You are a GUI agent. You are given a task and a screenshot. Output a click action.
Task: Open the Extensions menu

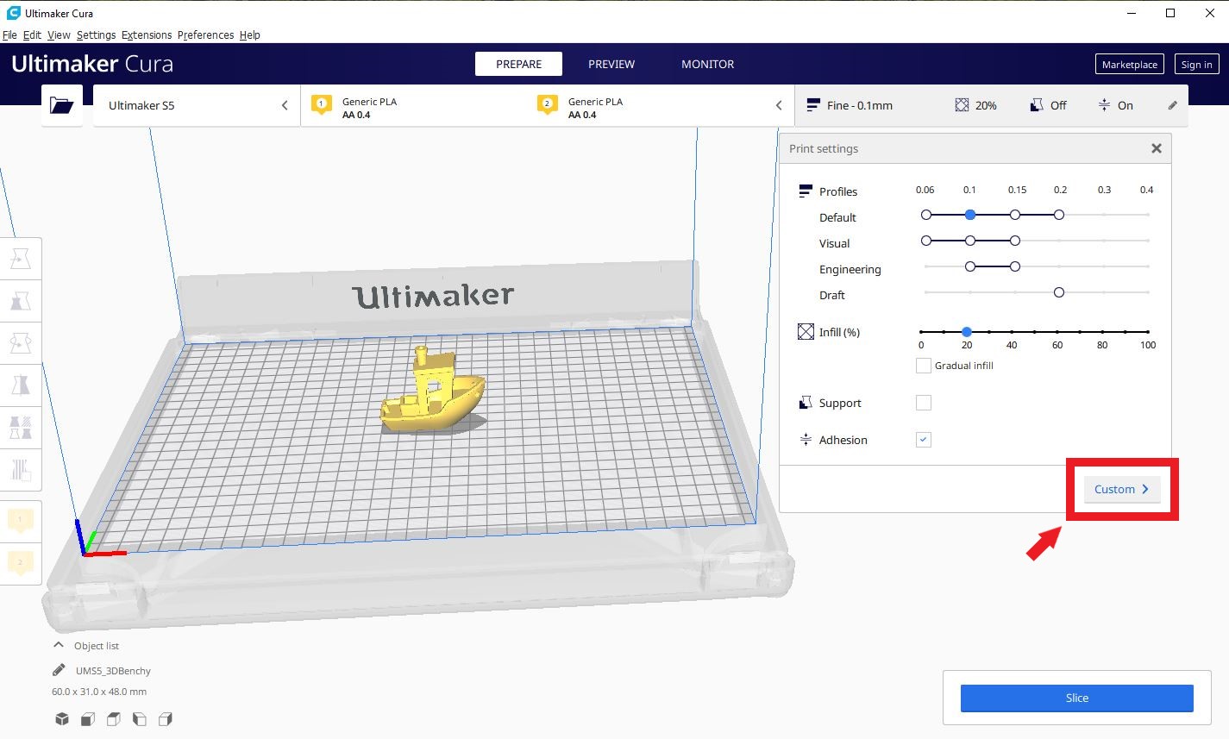[147, 34]
